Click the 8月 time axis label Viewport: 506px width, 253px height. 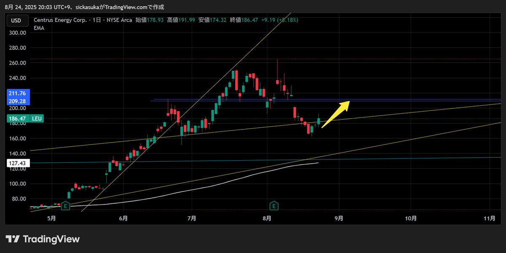[x=266, y=218]
